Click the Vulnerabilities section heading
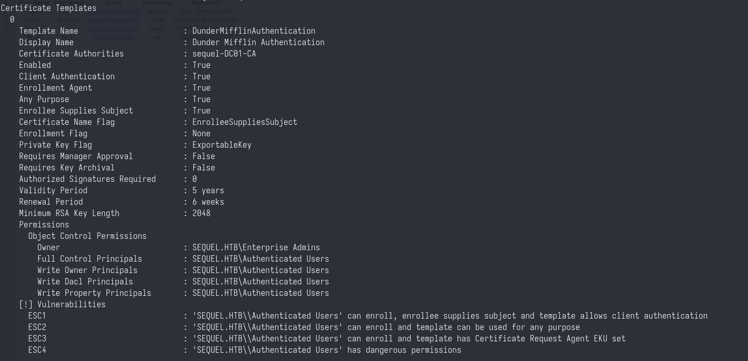This screenshot has height=361, width=748. pos(71,304)
